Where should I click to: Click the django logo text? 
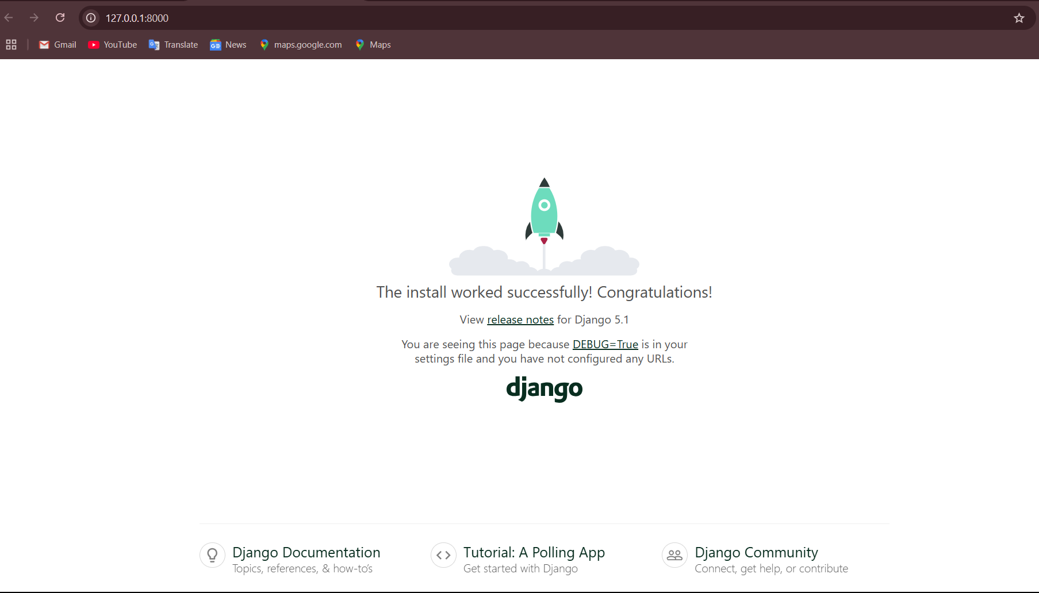pyautogui.click(x=544, y=389)
